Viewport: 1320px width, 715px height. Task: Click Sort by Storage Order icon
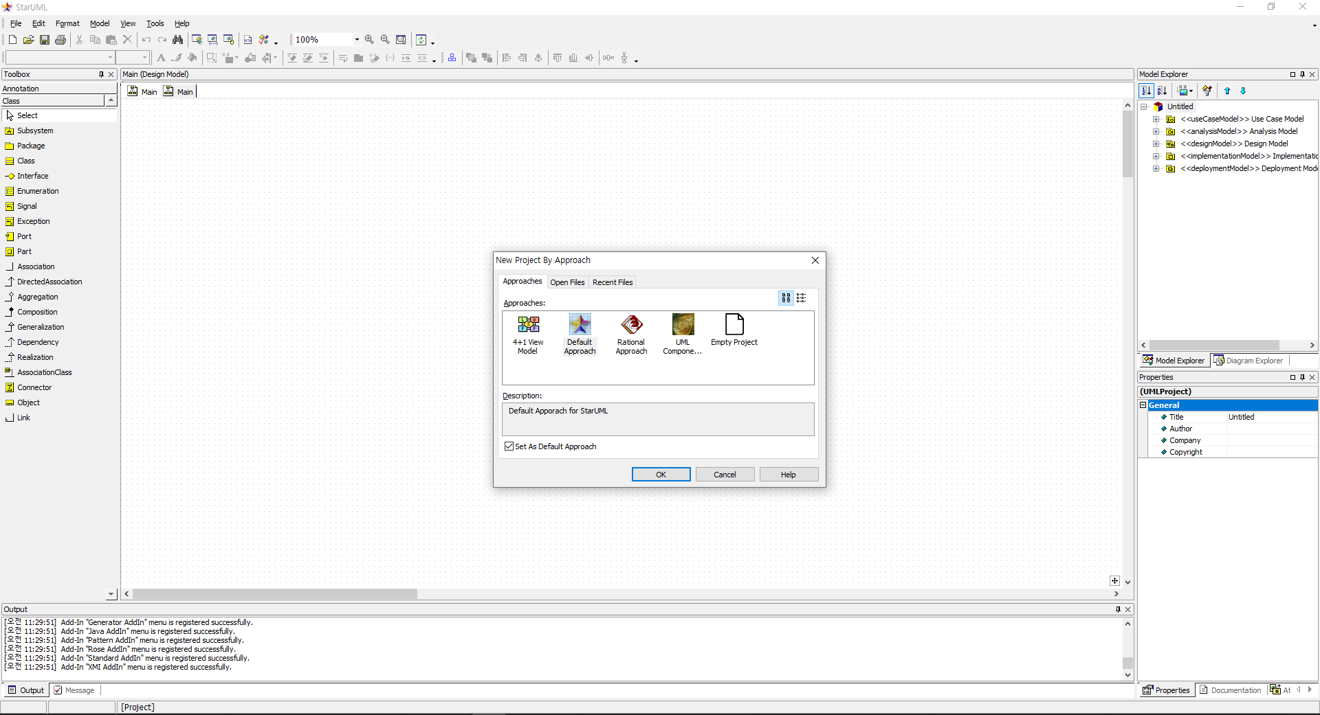(1146, 91)
